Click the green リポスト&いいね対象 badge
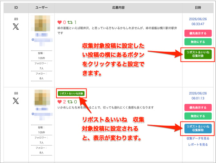216x163 pixels. [x=71, y=94]
